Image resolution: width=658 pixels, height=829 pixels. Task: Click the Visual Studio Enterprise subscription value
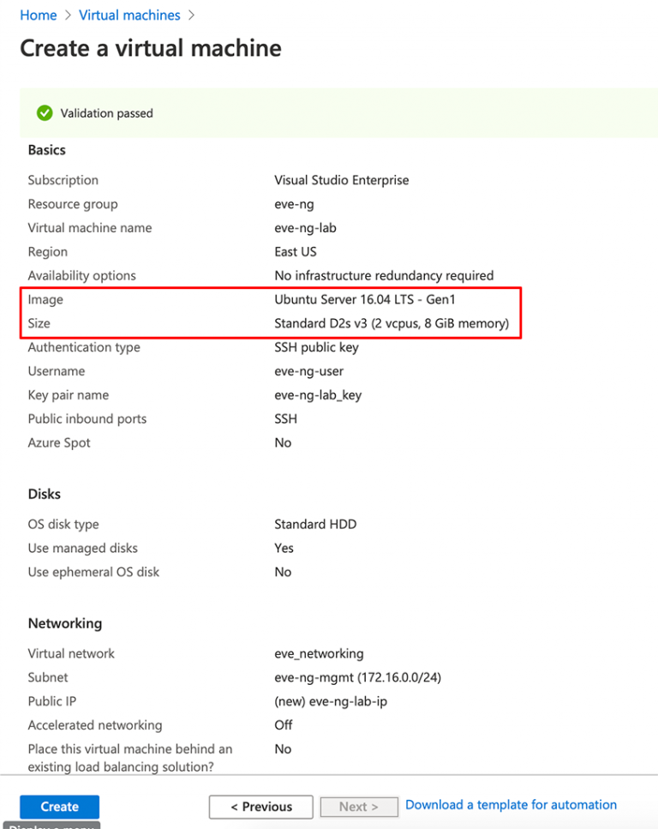(341, 180)
